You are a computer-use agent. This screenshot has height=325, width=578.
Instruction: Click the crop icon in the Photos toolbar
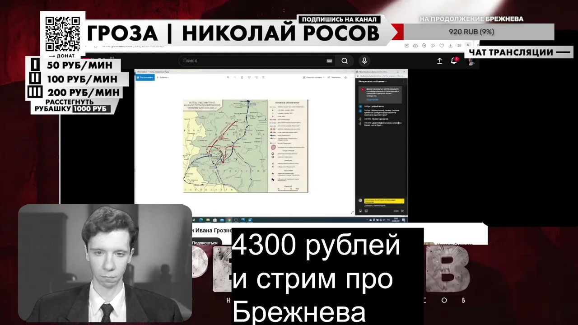[x=263, y=77]
